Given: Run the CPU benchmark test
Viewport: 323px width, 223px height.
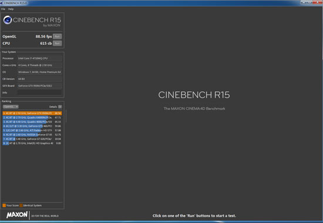Looking at the screenshot, I should click(58, 43).
